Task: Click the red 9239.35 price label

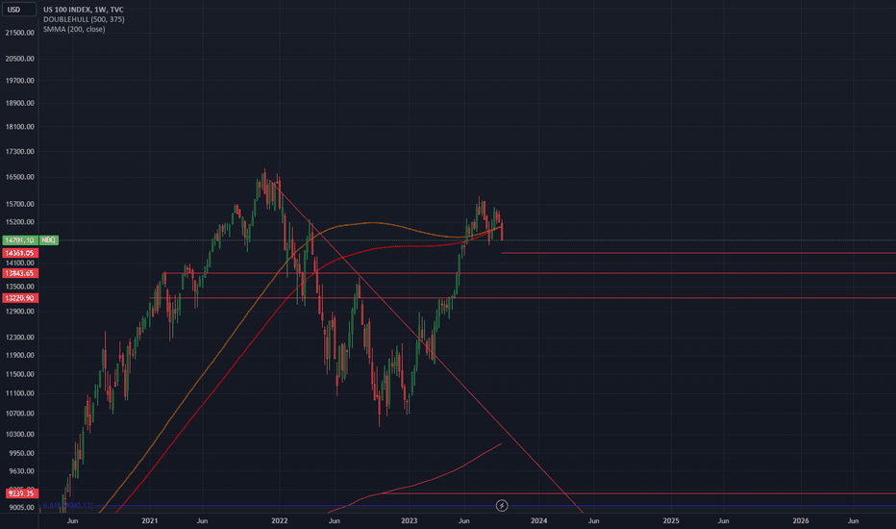Action: coord(22,493)
